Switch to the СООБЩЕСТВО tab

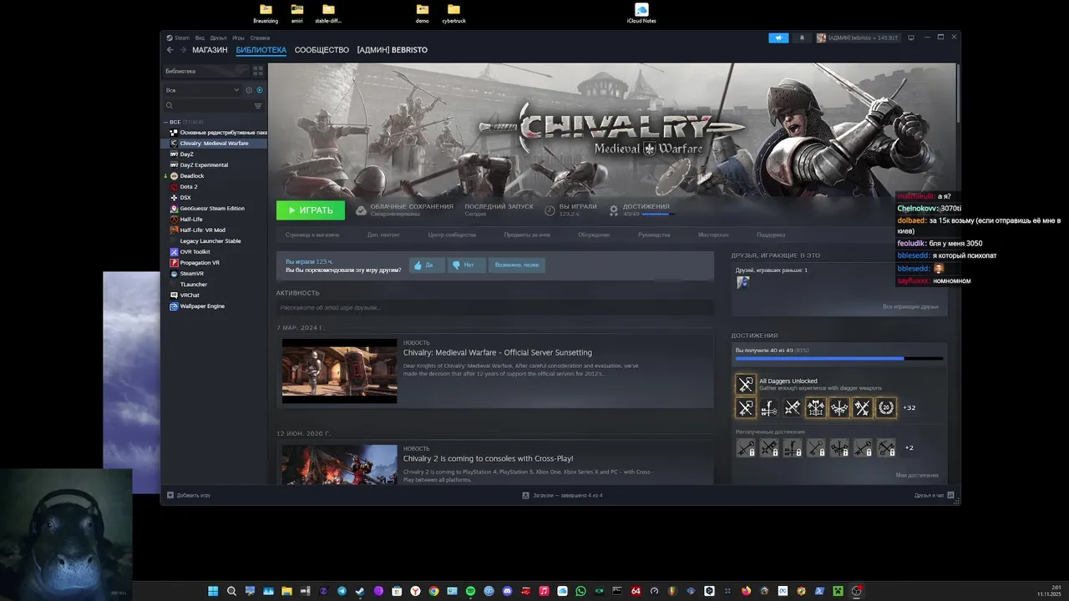pyautogui.click(x=322, y=50)
